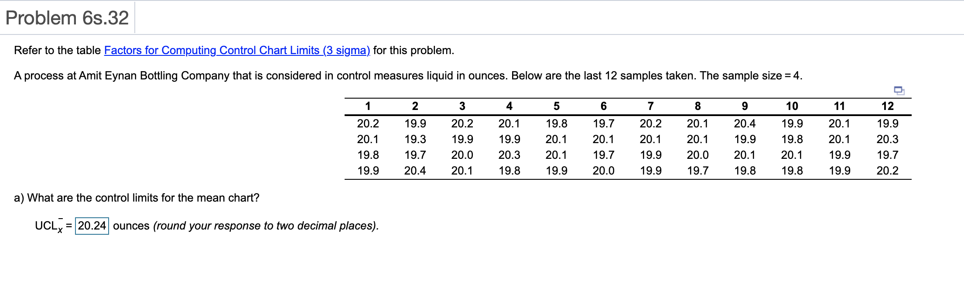The height and width of the screenshot is (281, 964).
Task: Select the value 19.7 in column 12
Action: [x=888, y=155]
